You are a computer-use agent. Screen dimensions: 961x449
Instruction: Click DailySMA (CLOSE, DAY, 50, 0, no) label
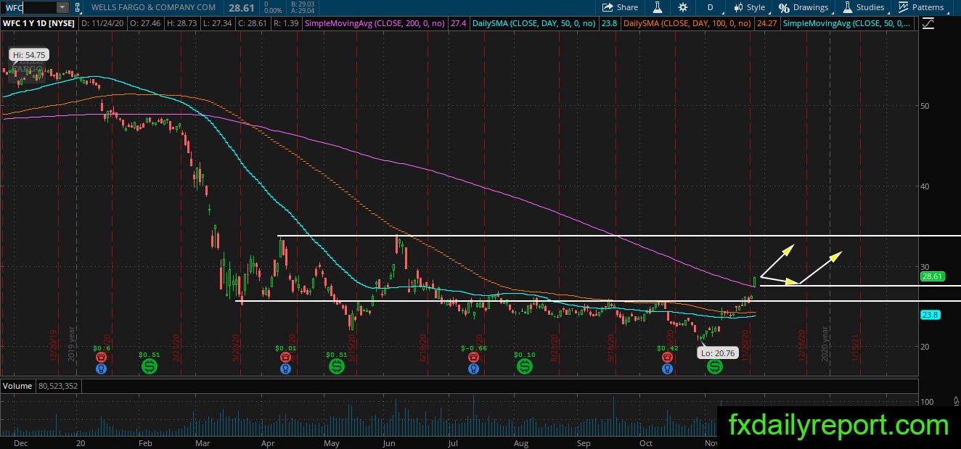point(533,23)
